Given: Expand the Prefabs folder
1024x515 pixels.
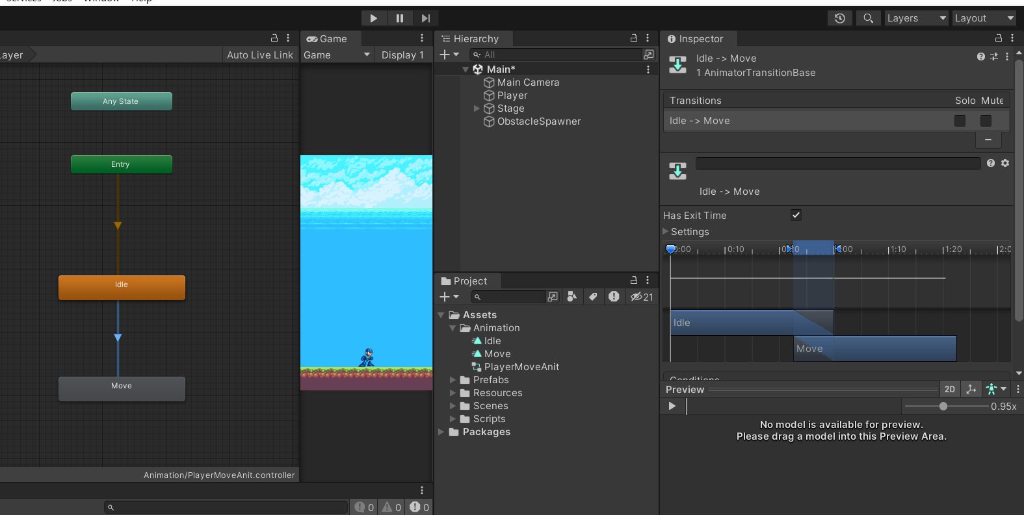Looking at the screenshot, I should click(453, 380).
